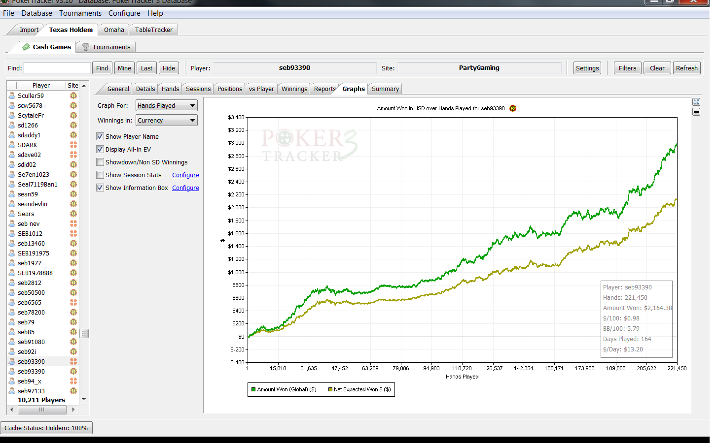The height and width of the screenshot is (443, 716).
Task: Open the File menu
Action: click(x=8, y=13)
